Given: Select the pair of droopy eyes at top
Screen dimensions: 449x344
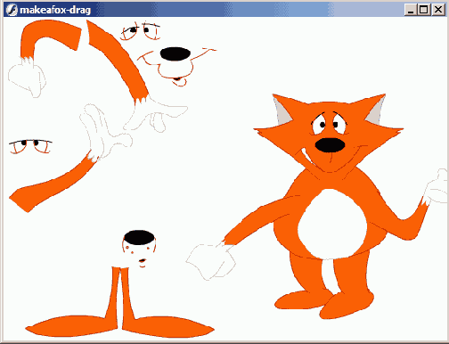Looking at the screenshot, I should pos(141,31).
